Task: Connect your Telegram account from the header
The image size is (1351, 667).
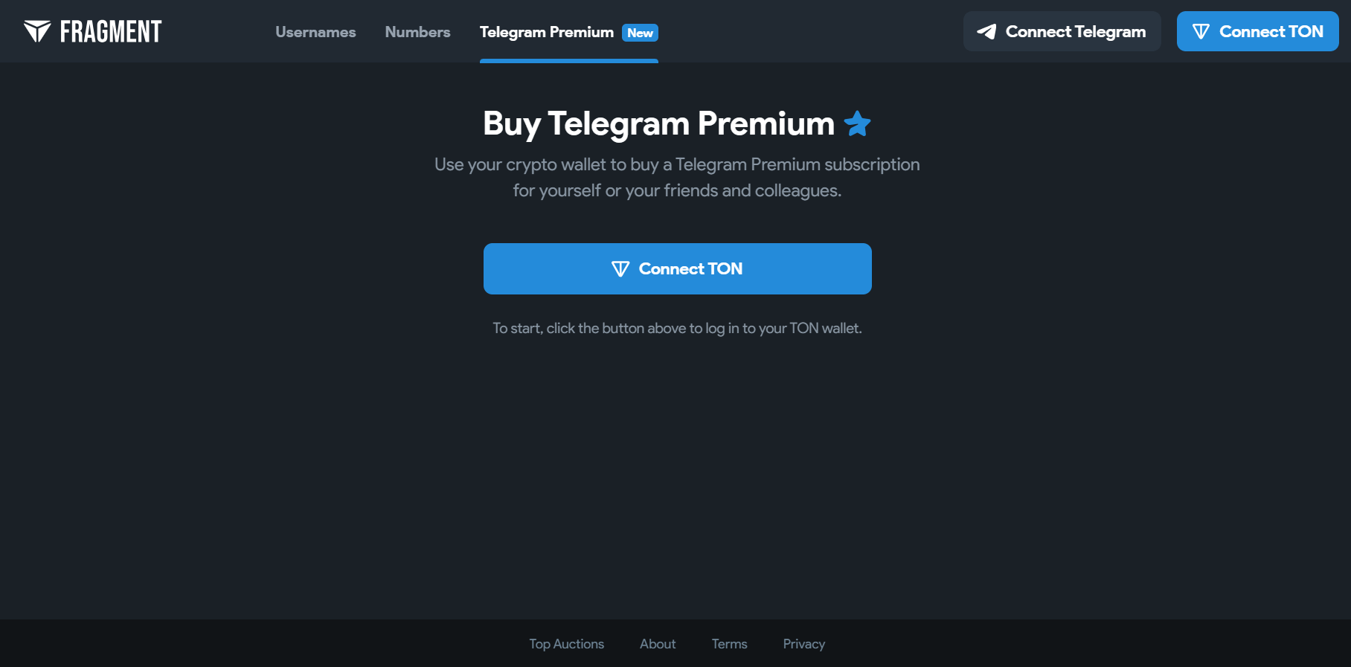Action: [1062, 31]
